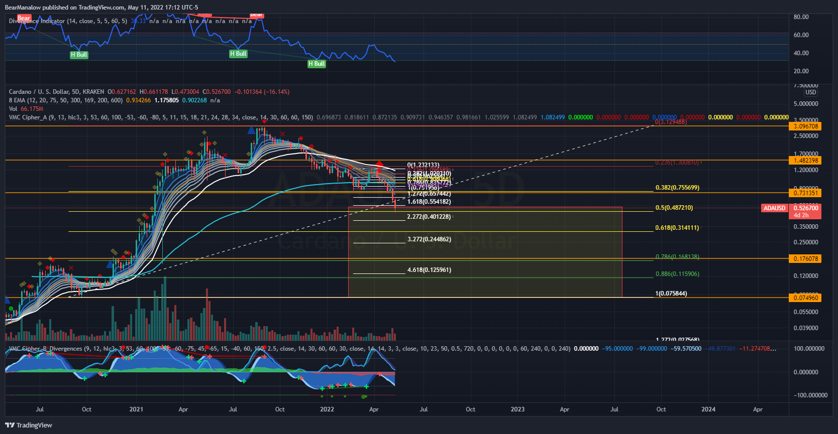Select the Fib level 0.382(0.755699) label
Viewport: 838px width, 434px height.
pos(677,188)
